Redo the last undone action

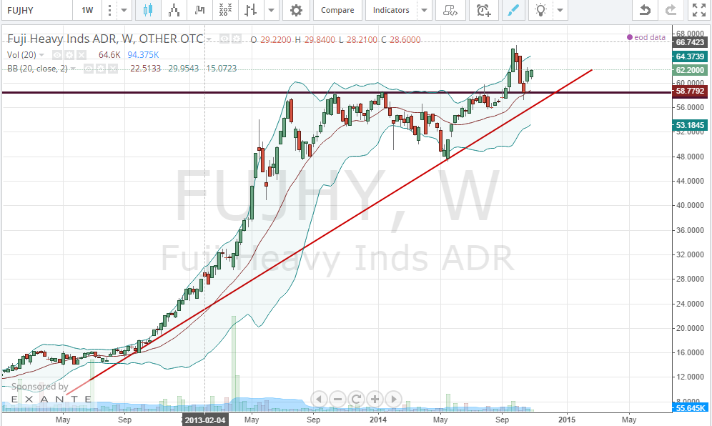tap(671, 10)
